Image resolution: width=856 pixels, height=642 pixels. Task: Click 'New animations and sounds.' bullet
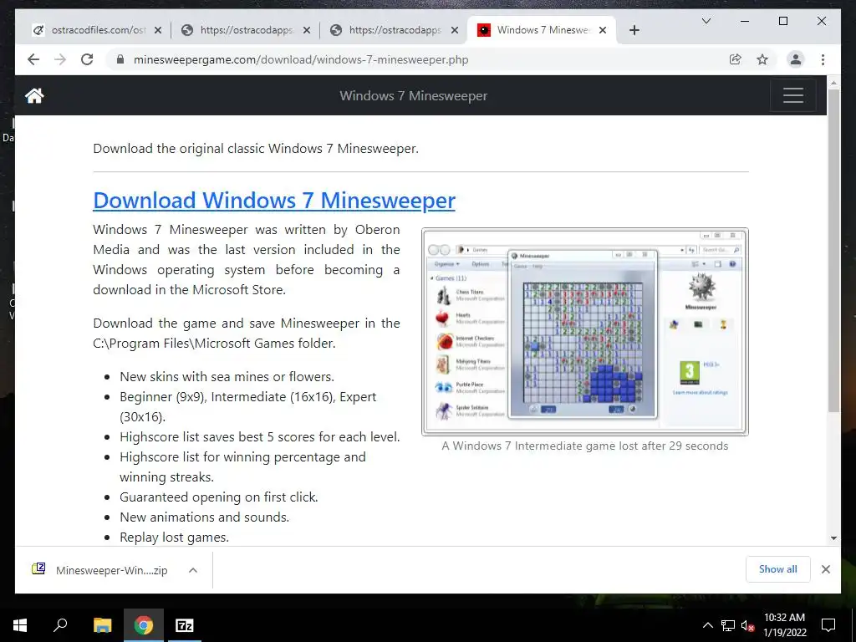point(205,517)
